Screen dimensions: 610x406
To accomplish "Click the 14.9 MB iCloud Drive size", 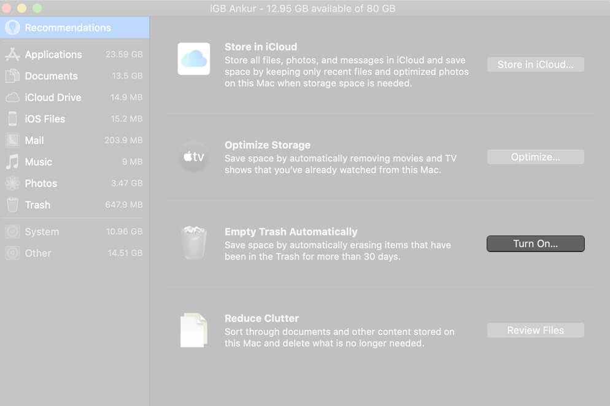I will pyautogui.click(x=126, y=98).
